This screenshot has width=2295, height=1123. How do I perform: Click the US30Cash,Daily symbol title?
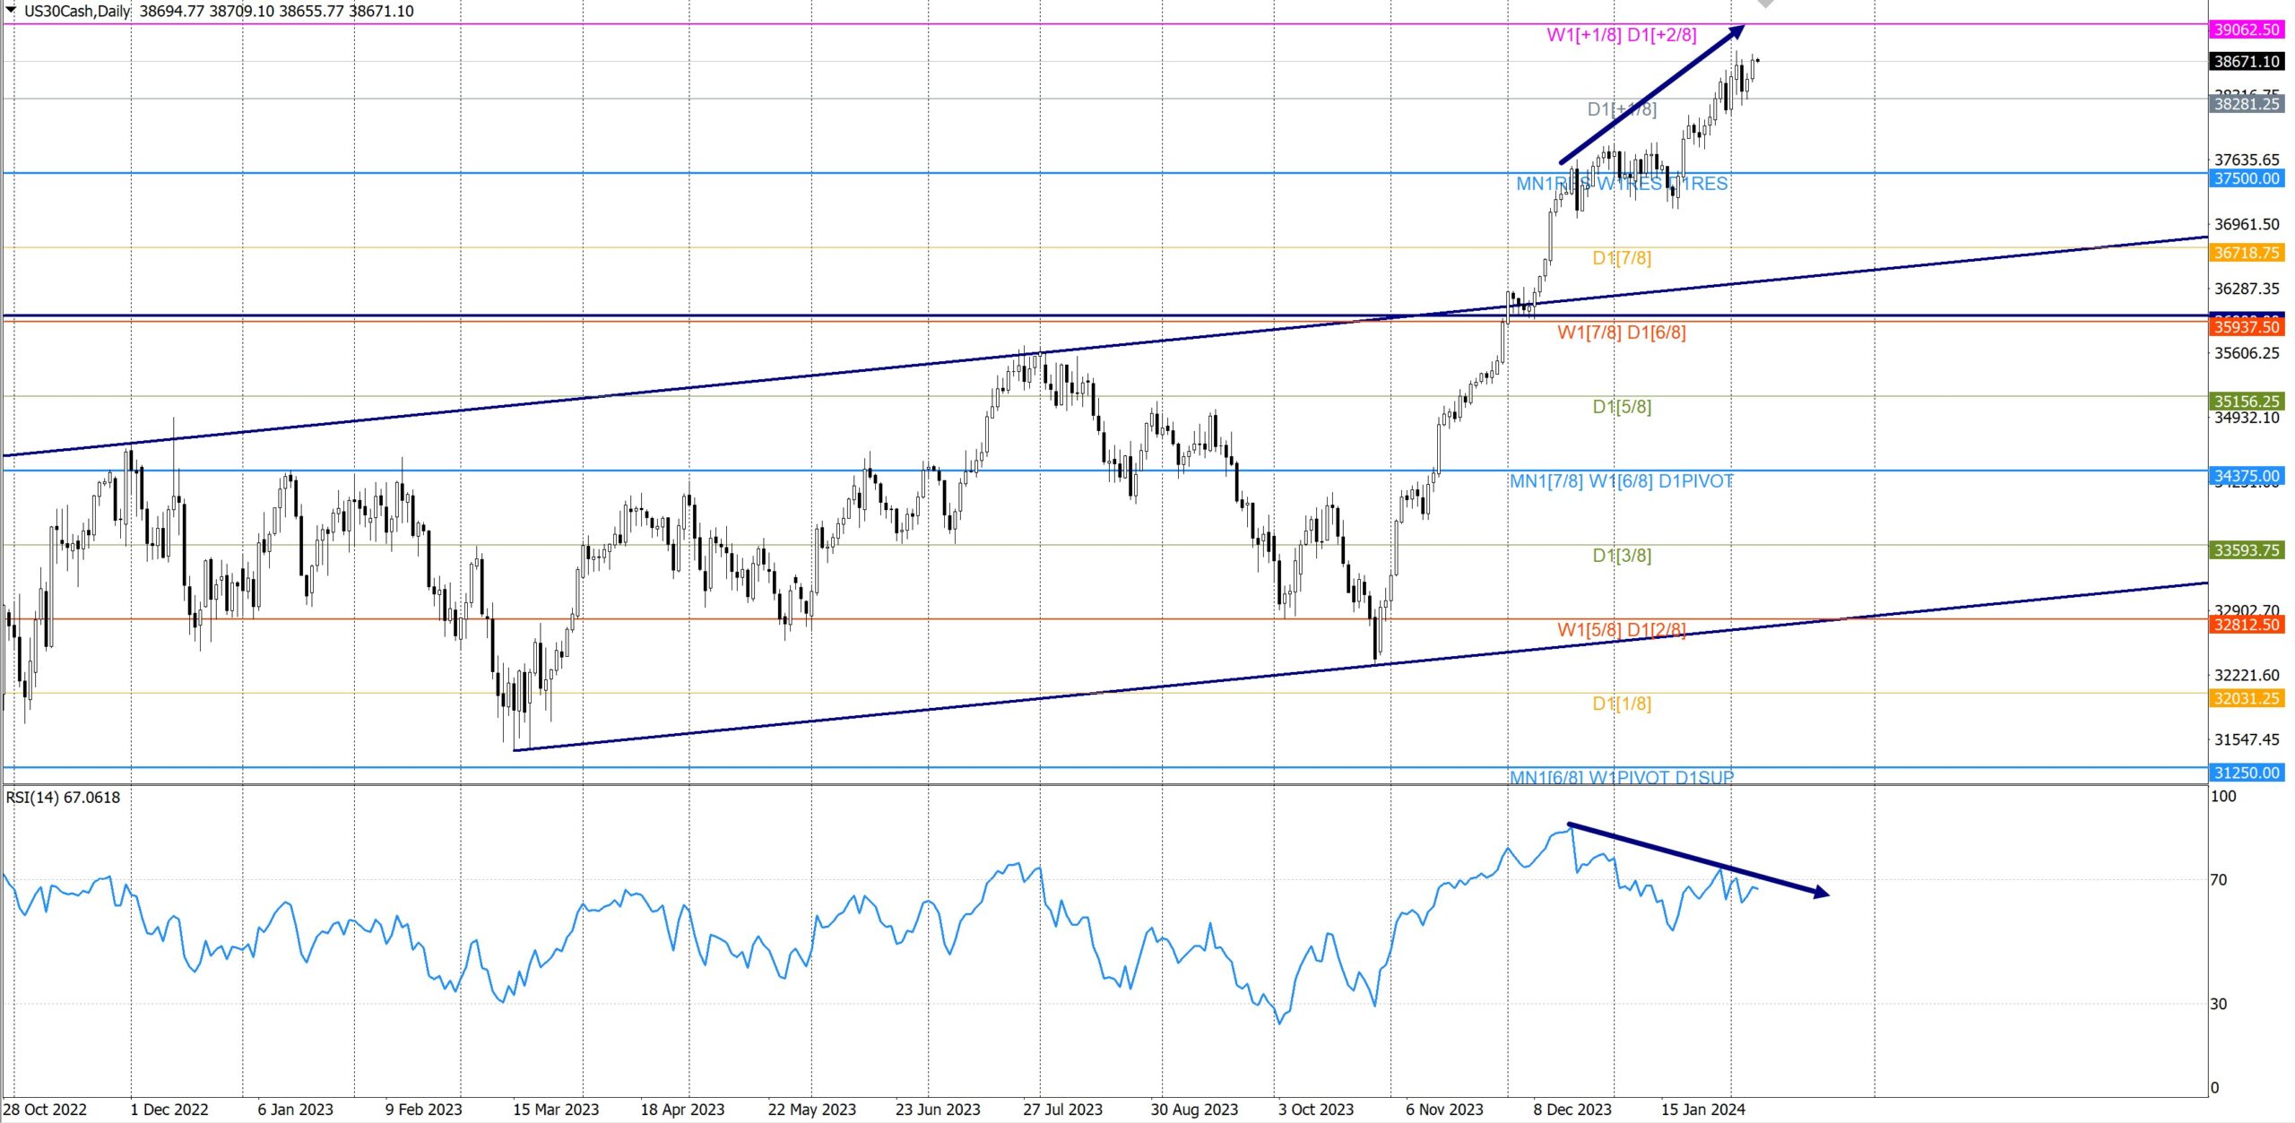click(77, 12)
